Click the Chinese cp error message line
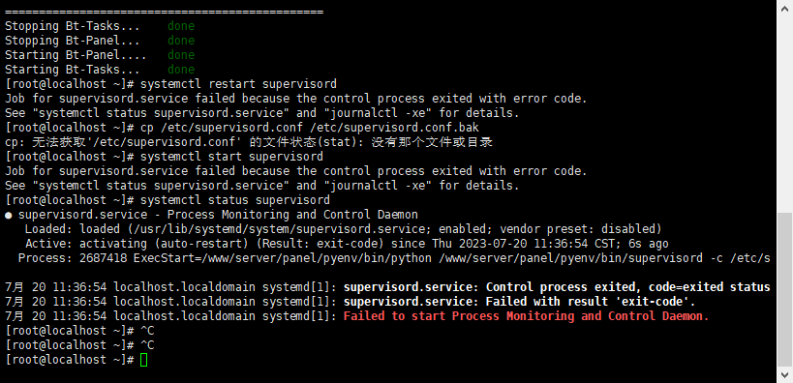 pos(249,142)
